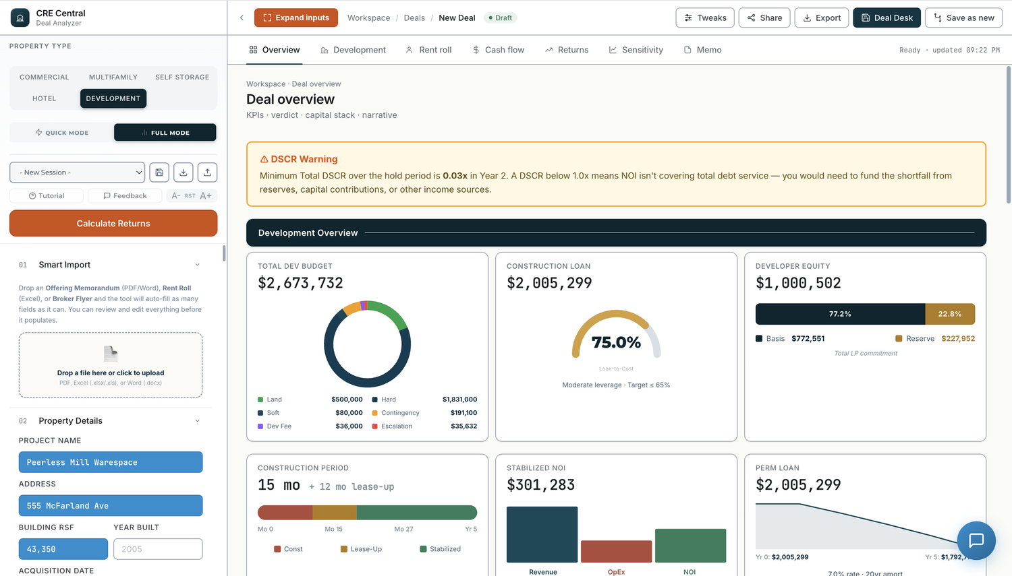Click the Development building icon
Viewport: 1012px width, 576px height.
[x=325, y=50]
